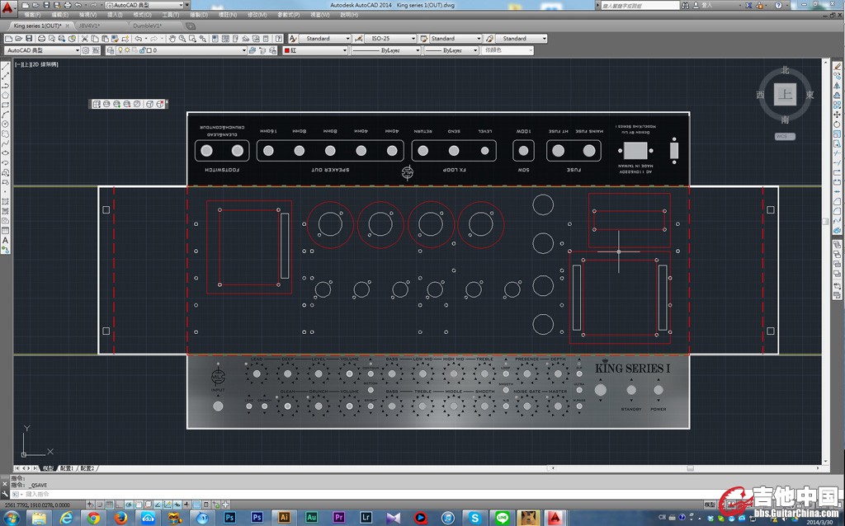
Task: Click the WCS label under ViewCube
Action: click(785, 136)
